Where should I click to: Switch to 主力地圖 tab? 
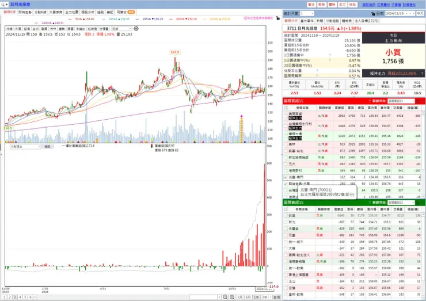[x=72, y=12]
